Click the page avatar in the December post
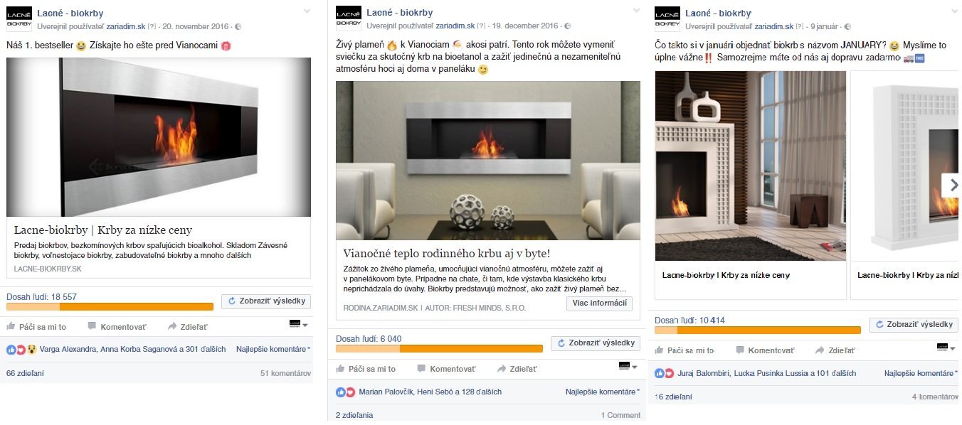The image size is (962, 425). 349,18
